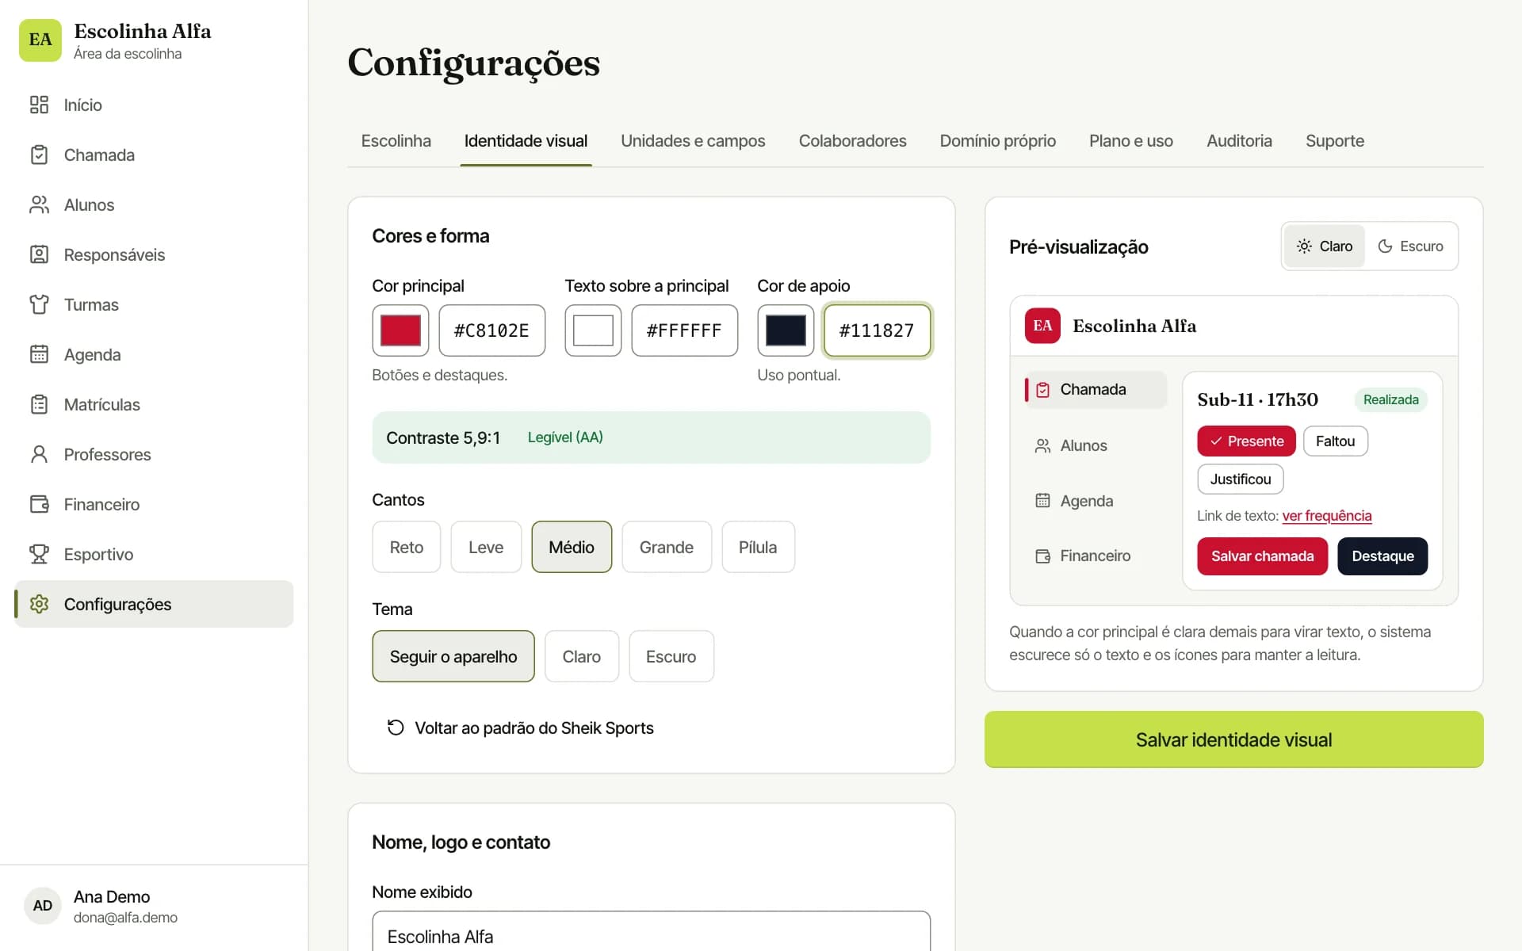
Task: Click Salvar chamada in preview
Action: coord(1262,556)
